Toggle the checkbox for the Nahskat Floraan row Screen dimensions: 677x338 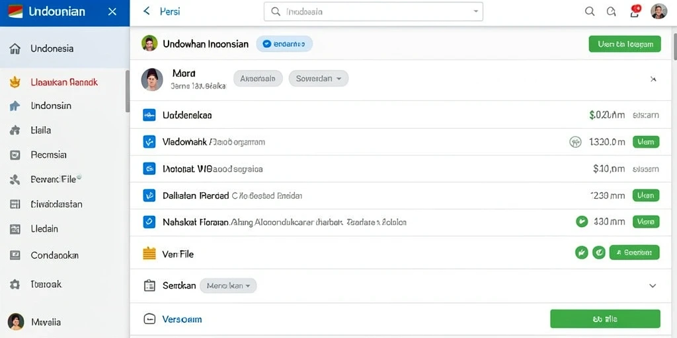click(x=149, y=222)
